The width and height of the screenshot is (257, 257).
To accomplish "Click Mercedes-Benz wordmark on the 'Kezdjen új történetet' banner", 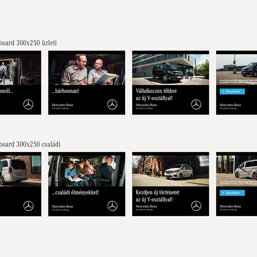I will click(x=146, y=206).
